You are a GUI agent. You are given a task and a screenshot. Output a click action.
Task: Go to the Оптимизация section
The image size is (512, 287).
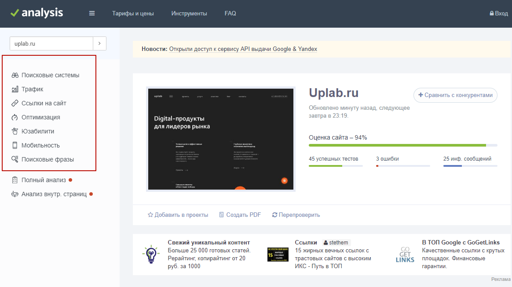coord(41,117)
